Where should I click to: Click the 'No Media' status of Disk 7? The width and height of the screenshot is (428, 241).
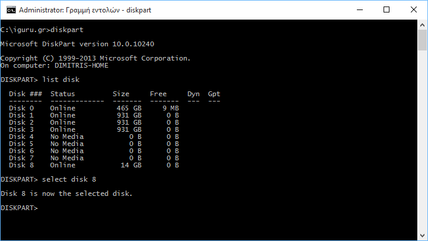click(x=67, y=158)
